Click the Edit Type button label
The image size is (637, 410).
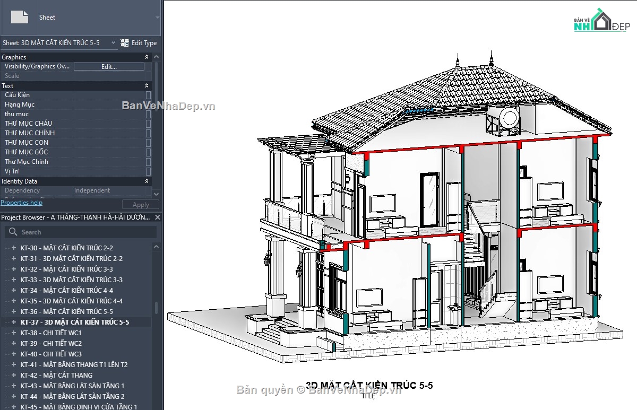coord(144,43)
